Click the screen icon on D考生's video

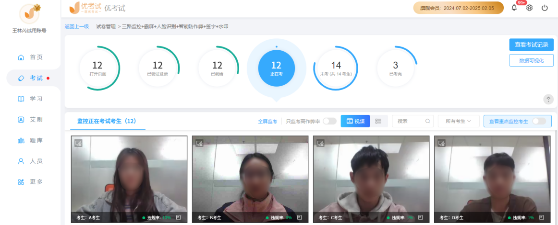tap(441, 143)
